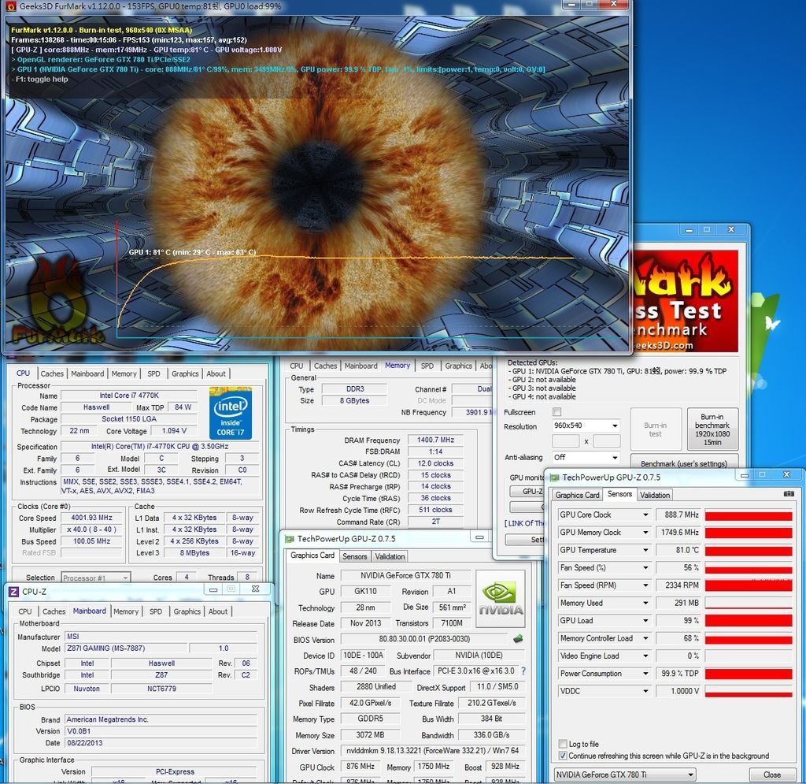The width and height of the screenshot is (806, 784).
Task: Minimize the CPU-Z Mainboard window
Action: pos(213,589)
